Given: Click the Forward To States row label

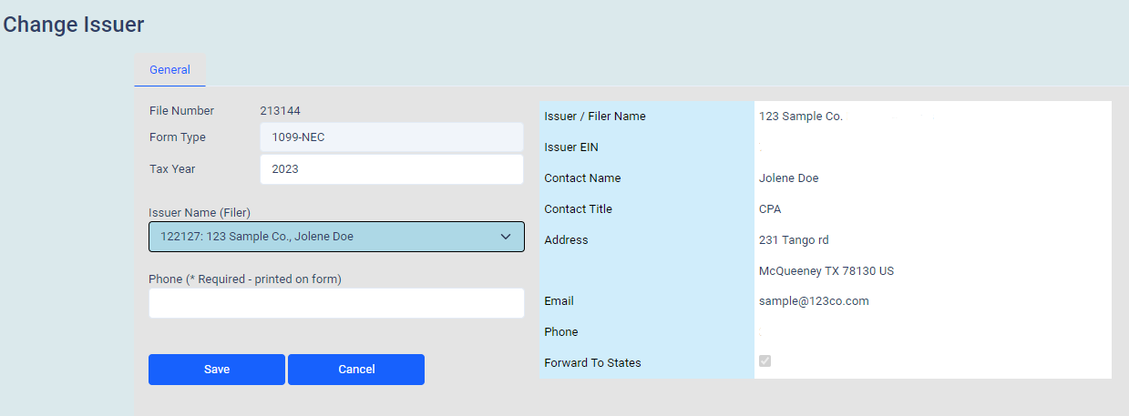Looking at the screenshot, I should click(x=592, y=363).
